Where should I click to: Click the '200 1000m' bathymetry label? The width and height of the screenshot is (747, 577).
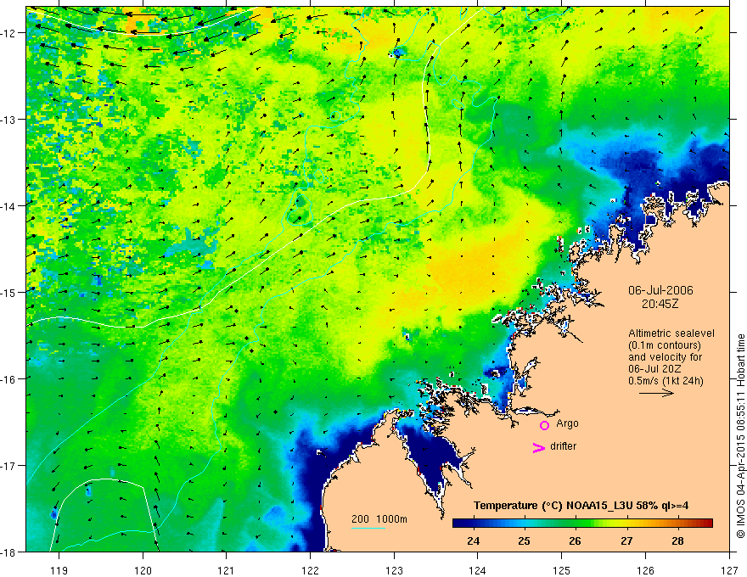(x=379, y=519)
